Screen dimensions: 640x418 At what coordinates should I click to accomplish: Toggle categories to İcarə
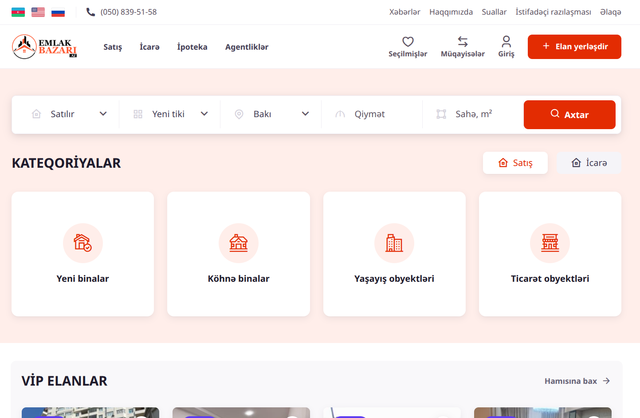click(589, 163)
